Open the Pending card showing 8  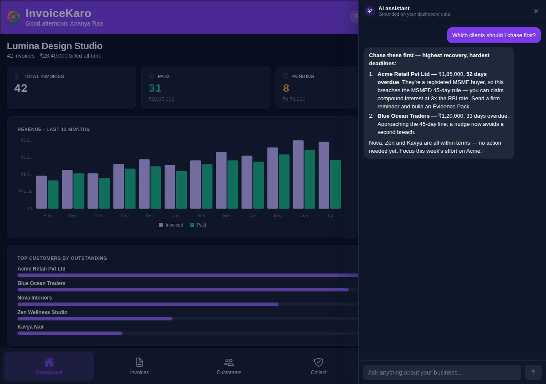[x=317, y=87]
